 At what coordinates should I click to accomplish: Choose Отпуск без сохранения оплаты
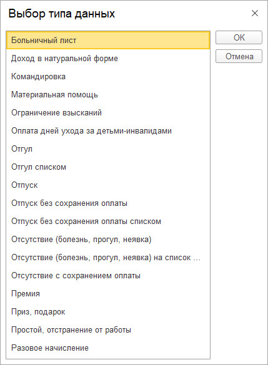click(108, 203)
